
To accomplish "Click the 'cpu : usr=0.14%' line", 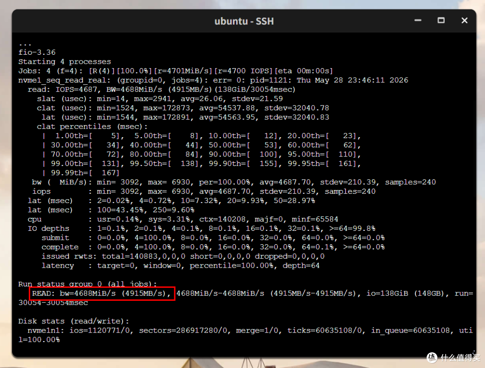I will (x=183, y=219).
